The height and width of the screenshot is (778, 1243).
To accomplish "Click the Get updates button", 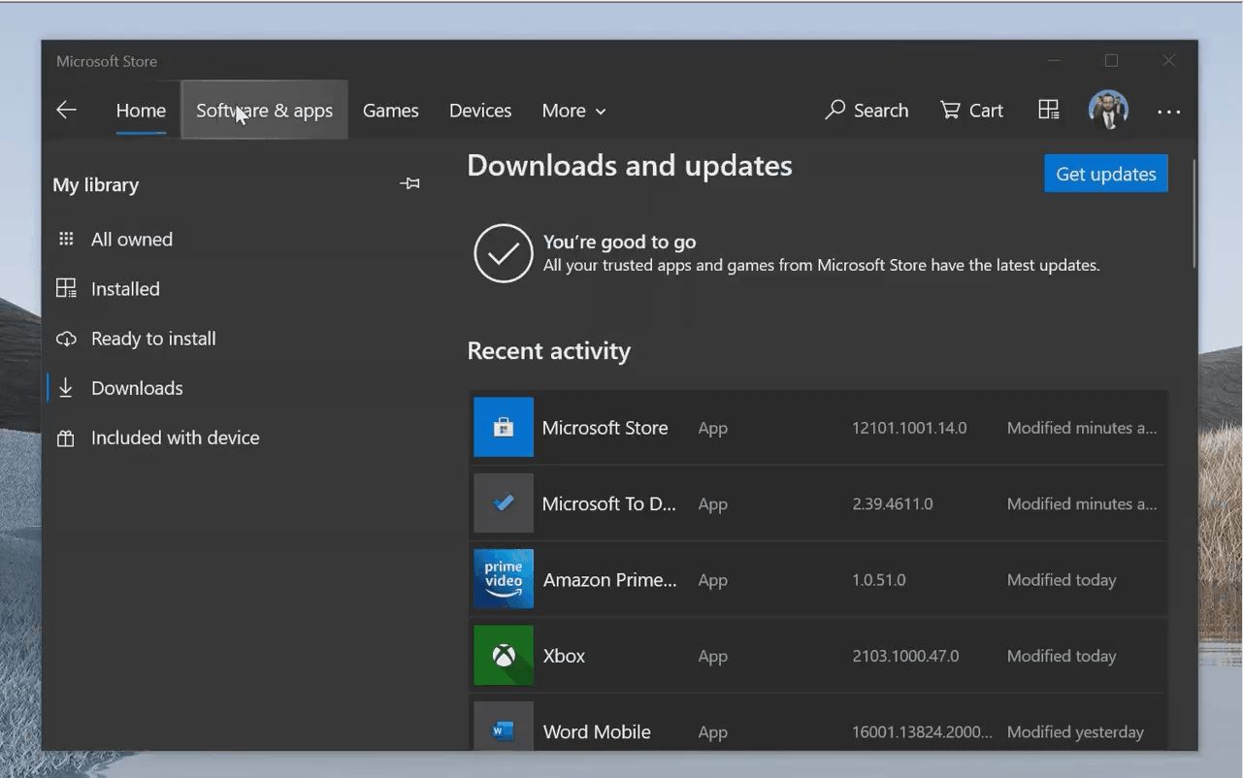I will (x=1106, y=174).
